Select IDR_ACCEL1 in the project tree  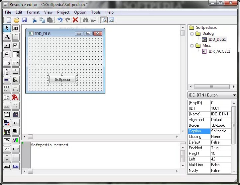pyautogui.click(x=219, y=51)
